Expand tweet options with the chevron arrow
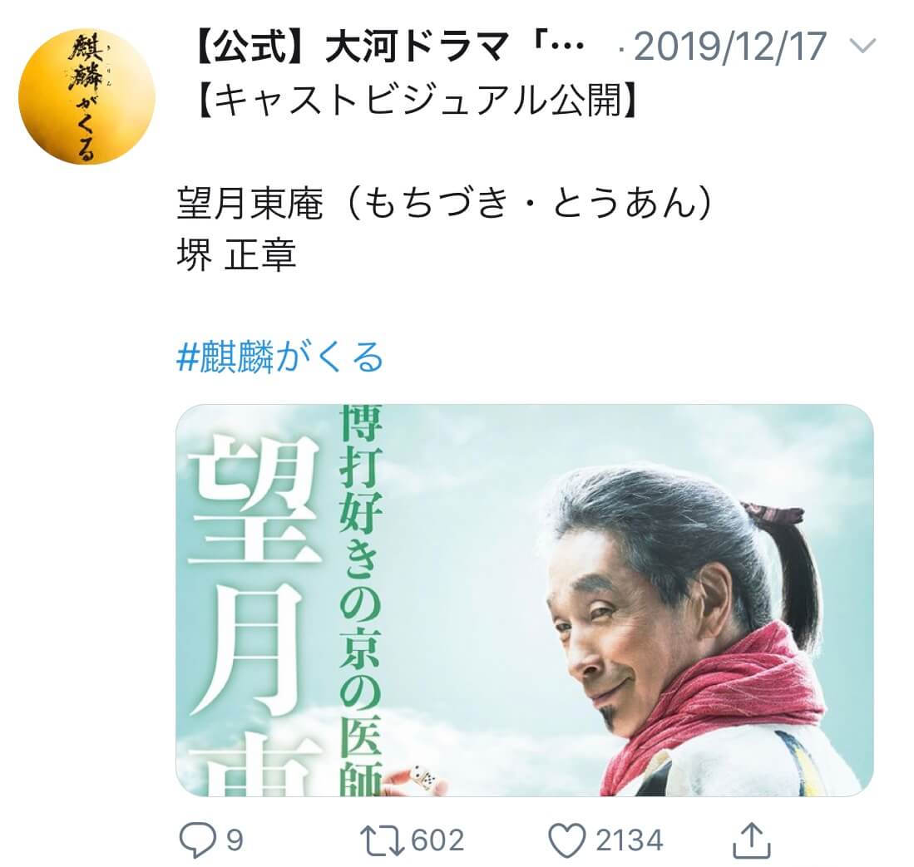 pos(863,46)
